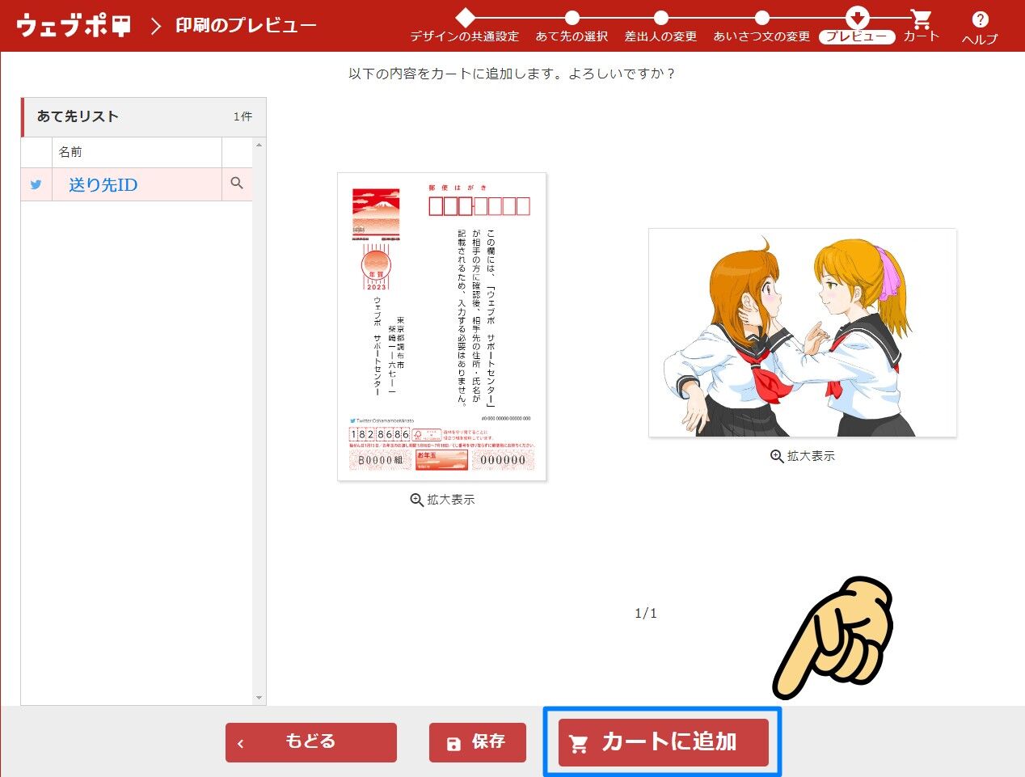Click the あて先リスト panel header

(x=144, y=117)
